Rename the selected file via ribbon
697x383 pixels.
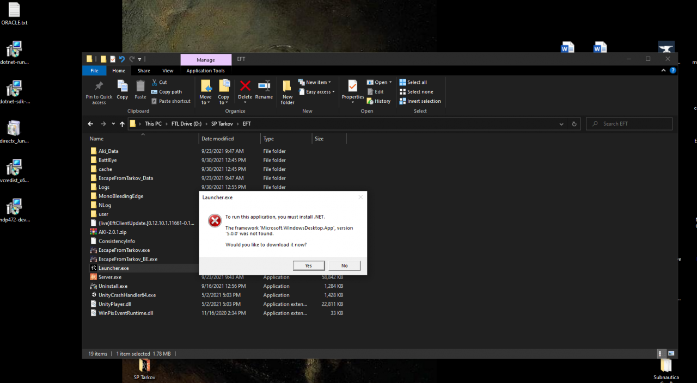(x=264, y=90)
